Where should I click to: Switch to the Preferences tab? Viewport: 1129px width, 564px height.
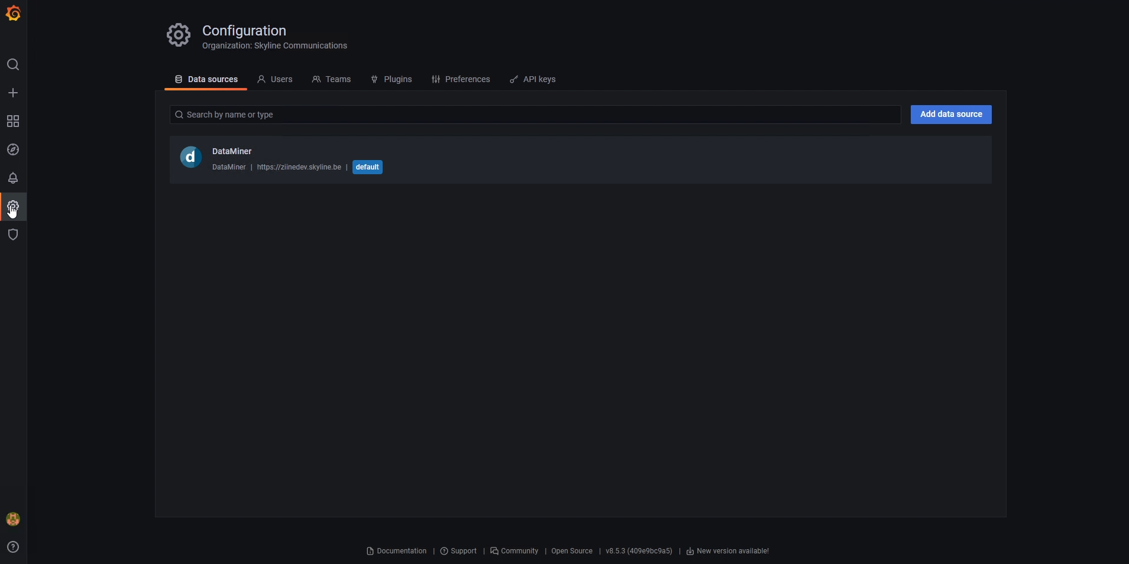[x=461, y=79]
